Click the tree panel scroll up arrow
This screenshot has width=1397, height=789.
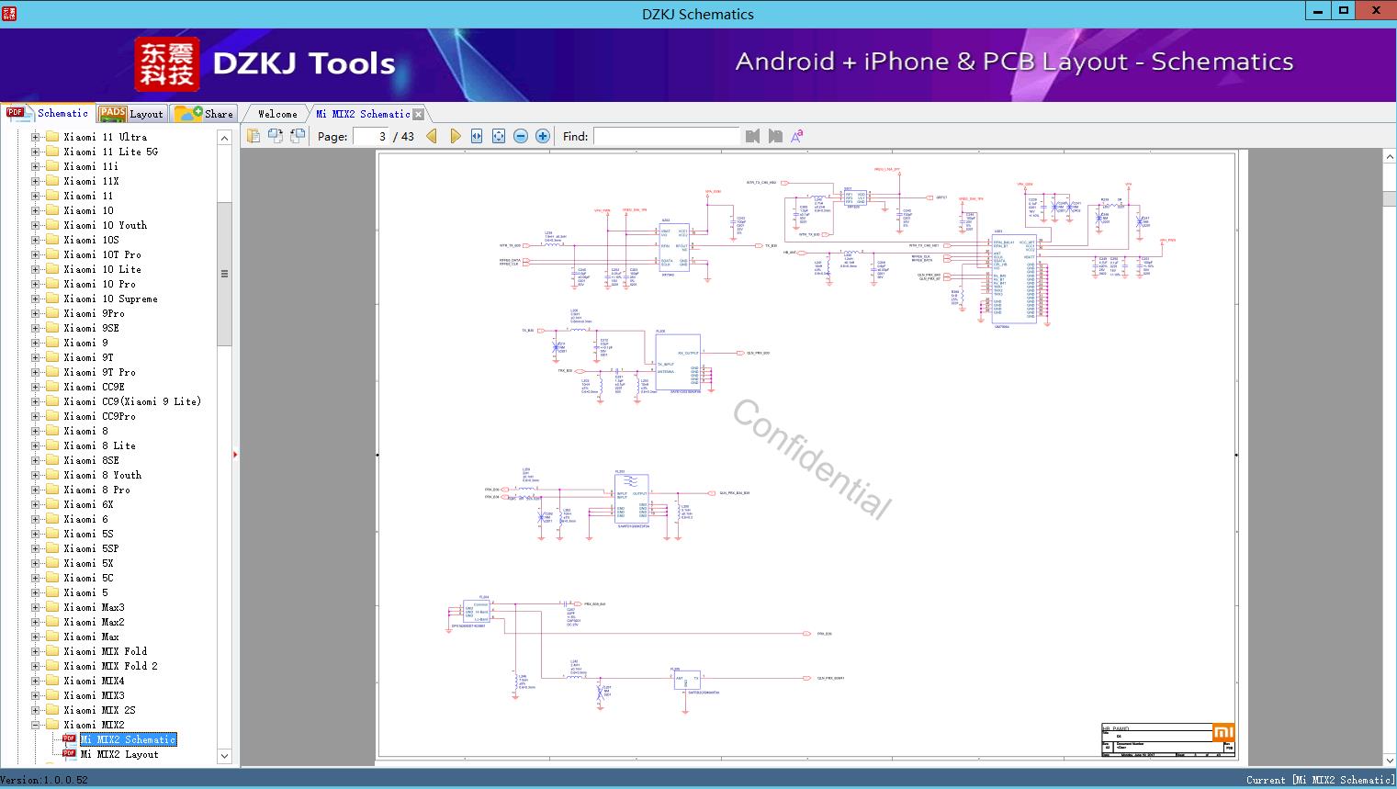pos(224,138)
